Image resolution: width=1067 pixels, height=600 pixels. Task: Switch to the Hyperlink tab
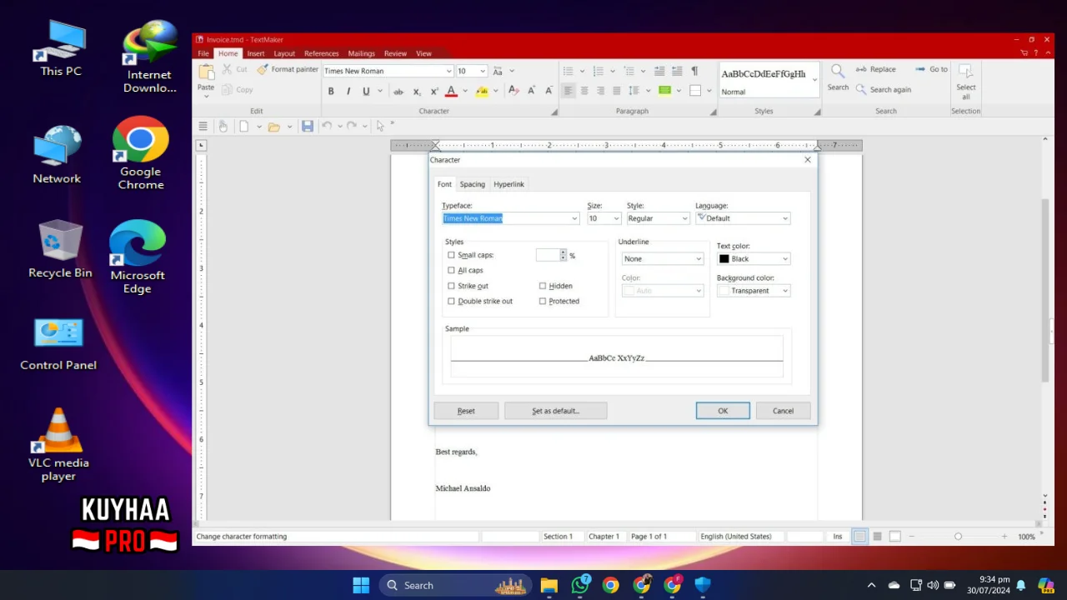coord(508,184)
